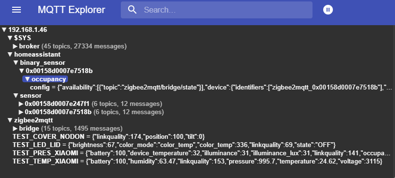The image size is (395, 178).
Task: Select the binary_sensor topic label
Action: 43,62
